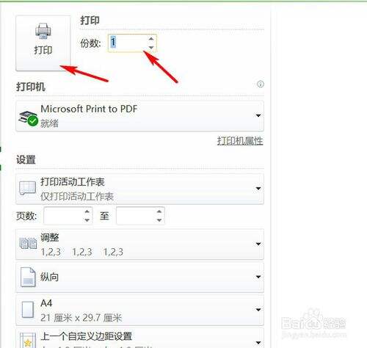Click the portrait orientation page icon
This screenshot has height=348, width=367.
(28, 277)
